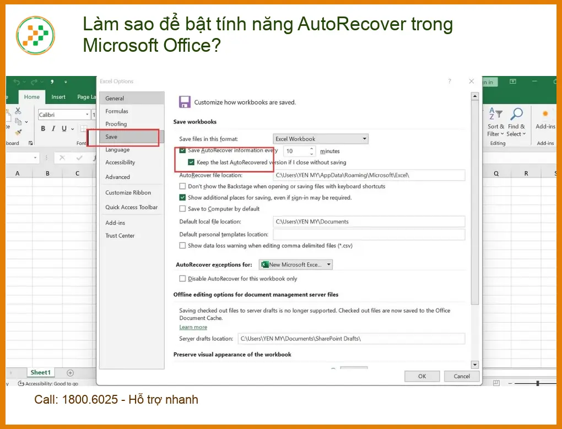
Task: Toggle Save AutoRecover information checkbox
Action: pos(182,150)
